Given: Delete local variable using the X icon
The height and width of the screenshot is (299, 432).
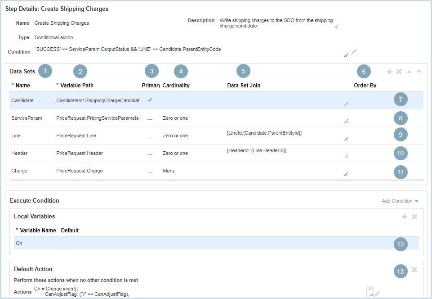Looking at the screenshot, I should click(x=414, y=217).
